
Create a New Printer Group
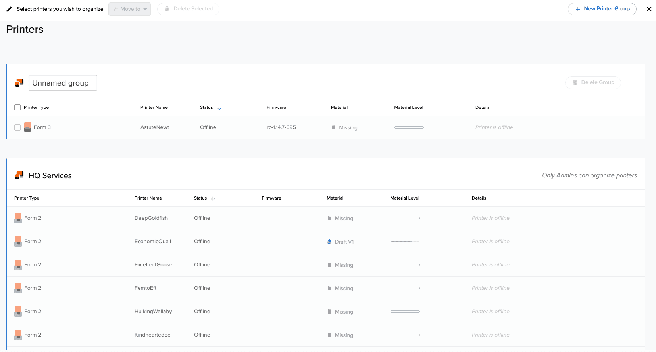click(x=602, y=9)
